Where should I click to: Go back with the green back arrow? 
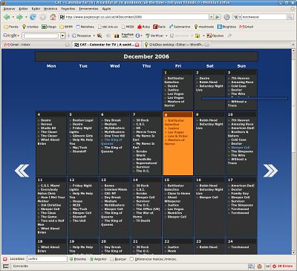tap(7, 17)
